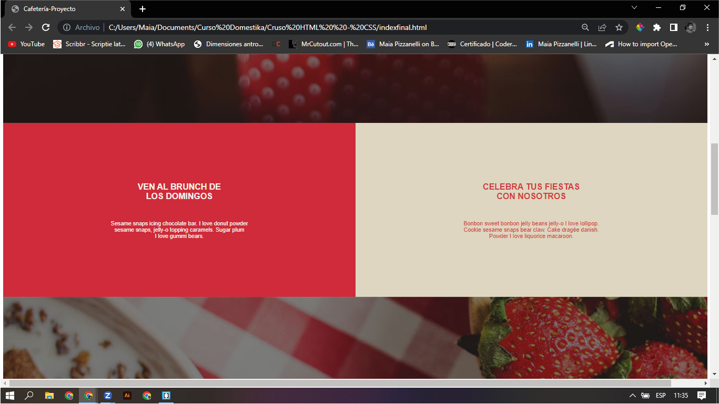Screen dimensions: 719x404
Task: Click the battery tray icon
Action: (x=645, y=396)
